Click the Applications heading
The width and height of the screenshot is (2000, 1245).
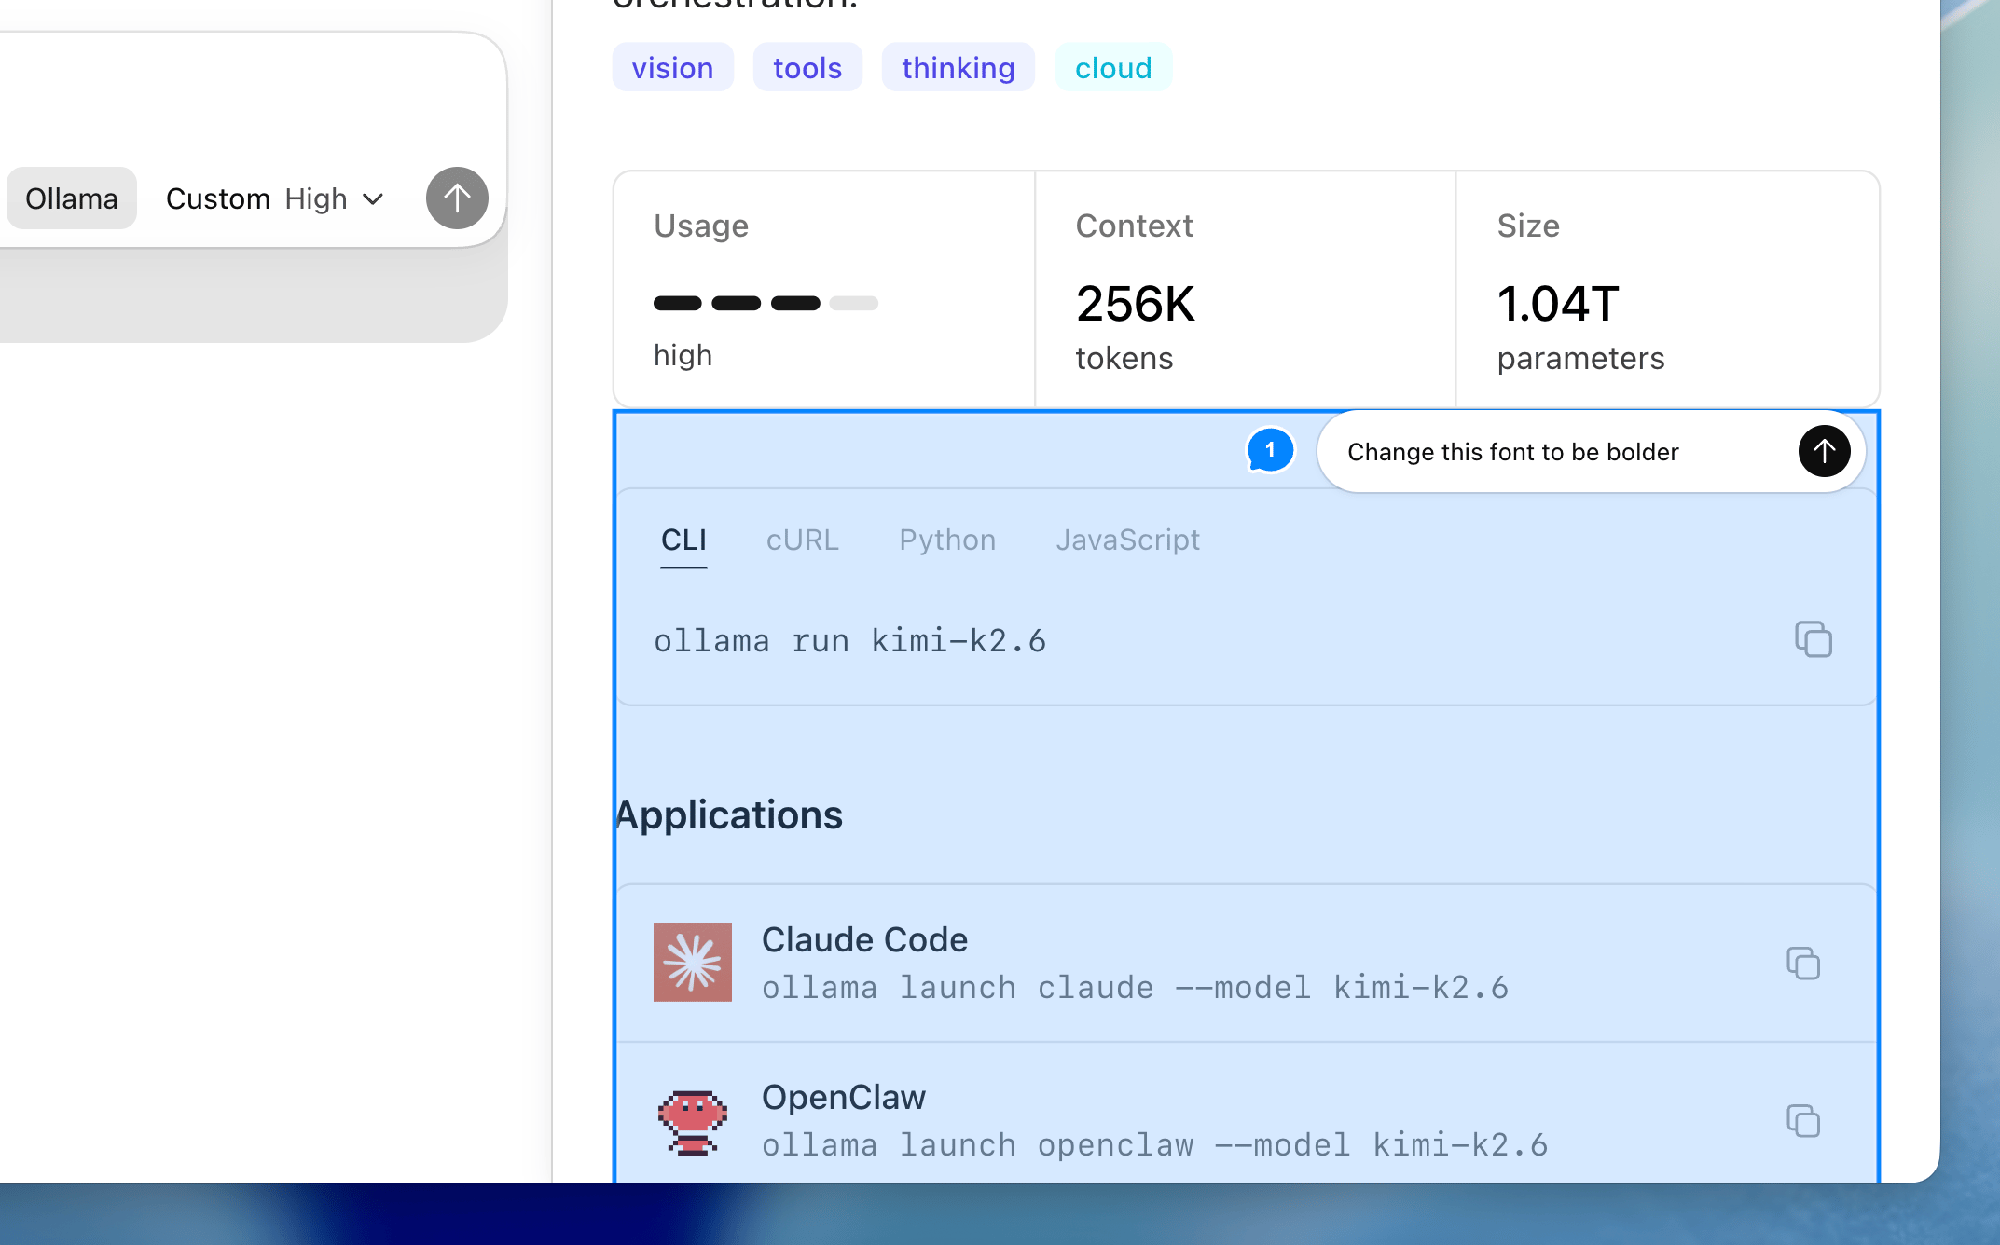pos(729,815)
